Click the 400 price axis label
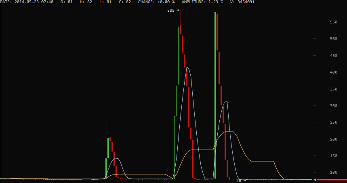The image size is (347, 183). click(334, 72)
